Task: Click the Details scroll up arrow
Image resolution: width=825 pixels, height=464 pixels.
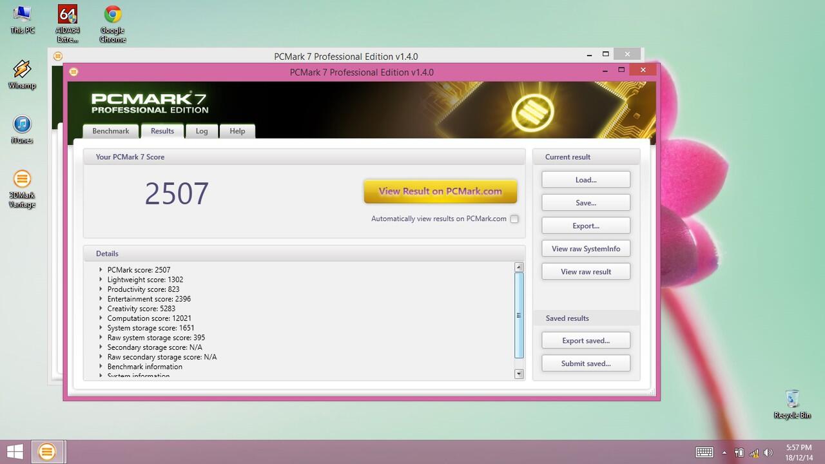Action: point(519,267)
